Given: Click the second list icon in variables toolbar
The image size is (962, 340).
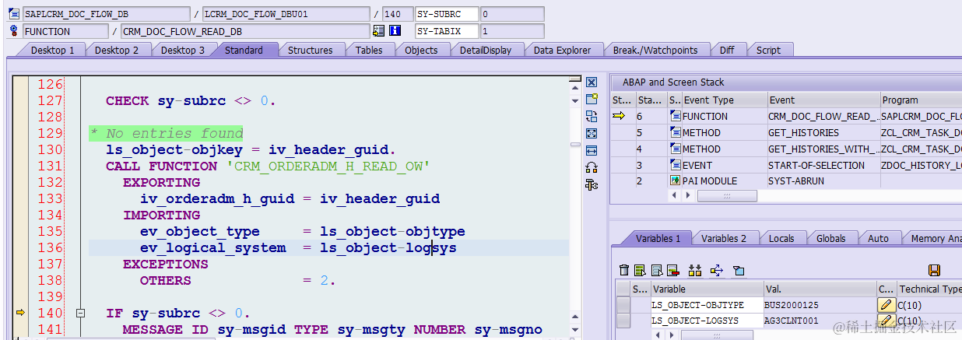Looking at the screenshot, I should pos(655,270).
